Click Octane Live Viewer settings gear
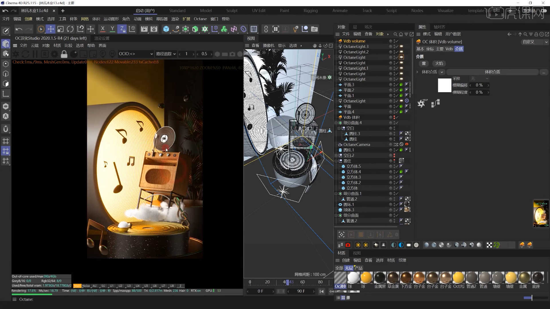 [54, 54]
